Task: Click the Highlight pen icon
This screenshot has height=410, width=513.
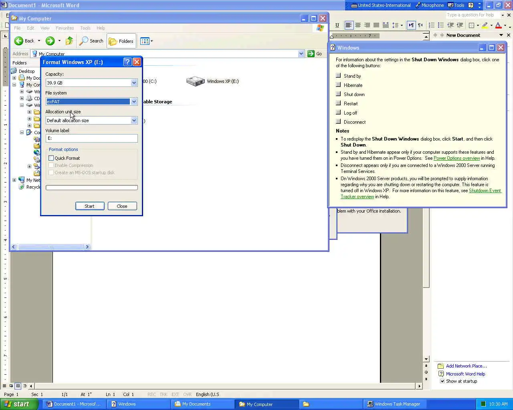Action: click(x=485, y=25)
